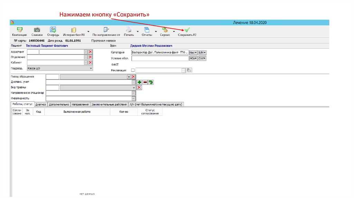Click the Отчеты reports button

[x=147, y=30]
